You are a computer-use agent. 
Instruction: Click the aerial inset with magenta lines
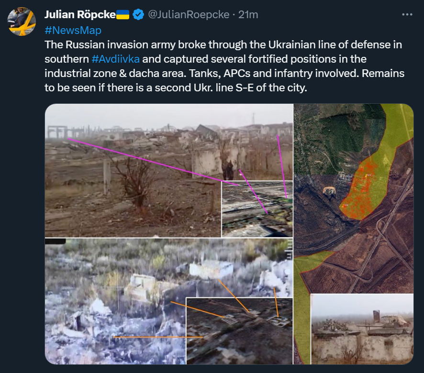pos(257,209)
